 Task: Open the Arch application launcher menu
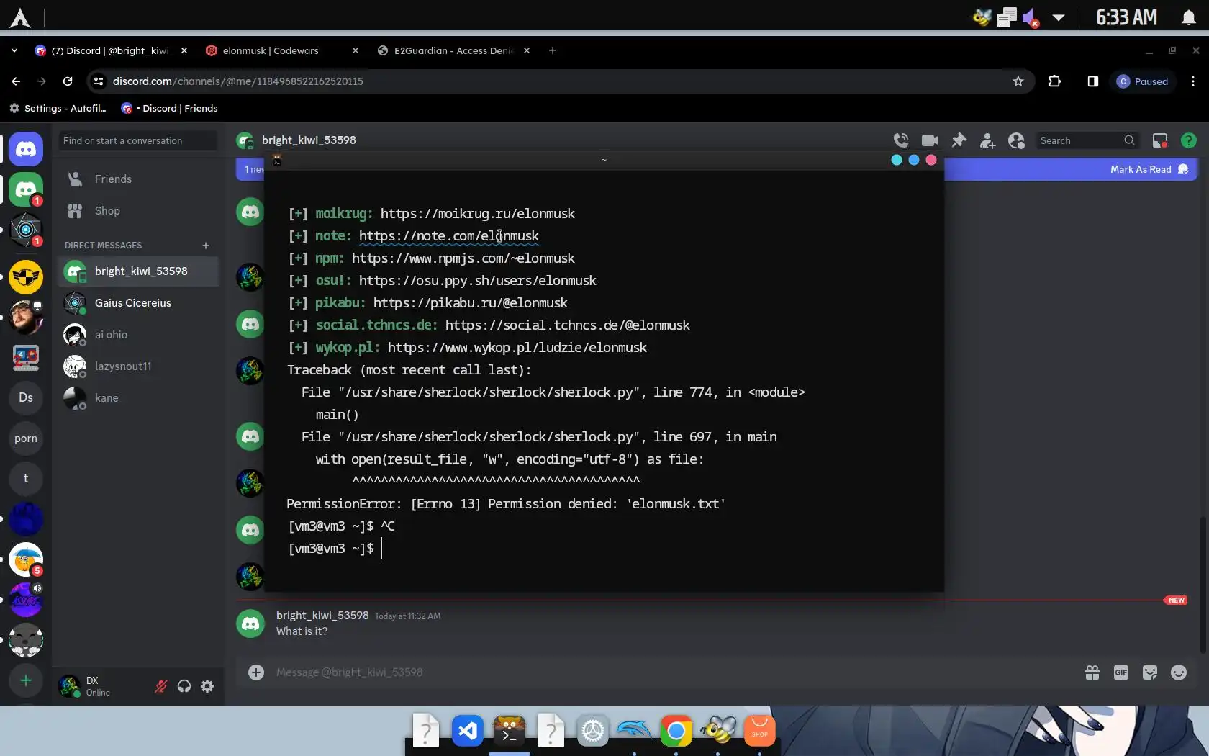(20, 17)
